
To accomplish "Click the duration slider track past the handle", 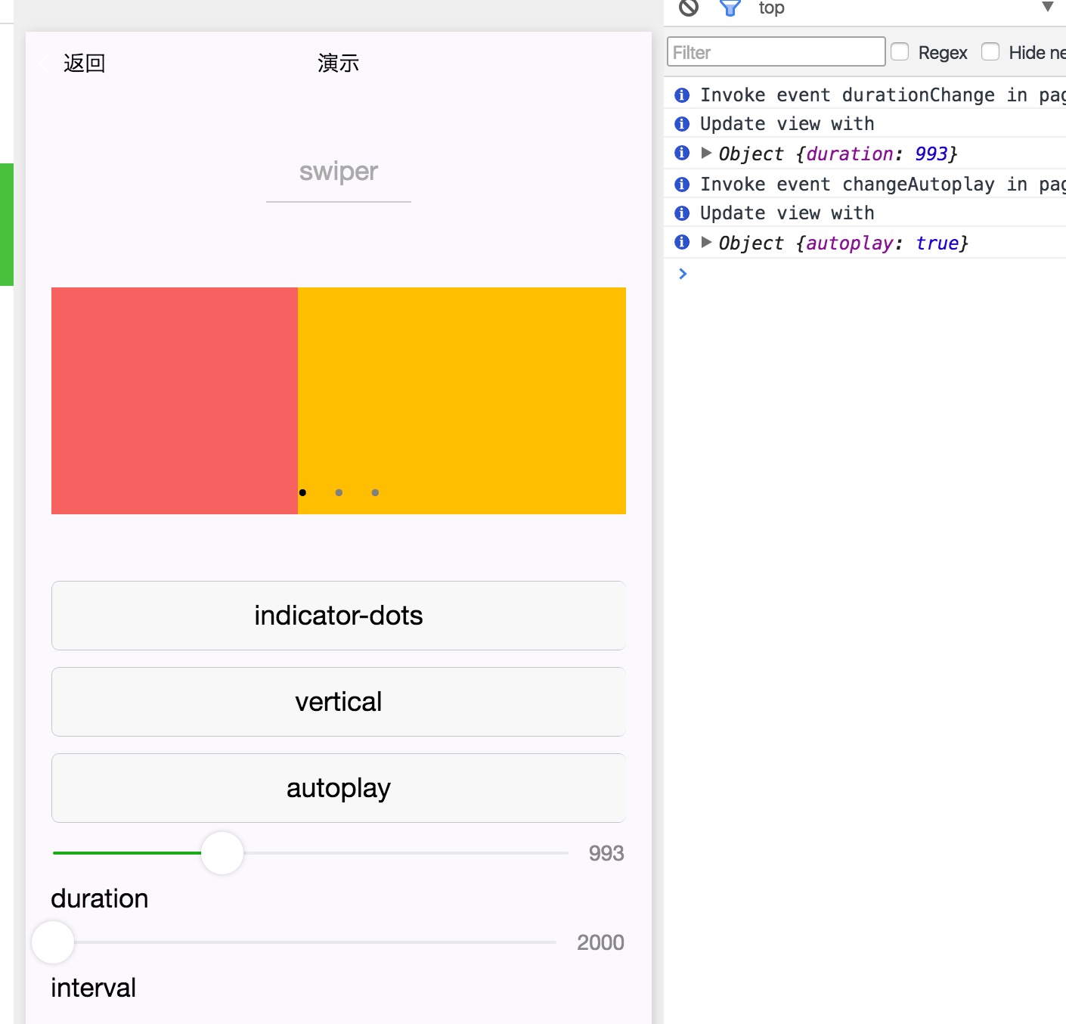I will pos(406,853).
